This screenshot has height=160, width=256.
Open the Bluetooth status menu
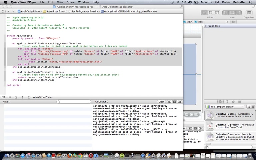[x=178, y=2]
